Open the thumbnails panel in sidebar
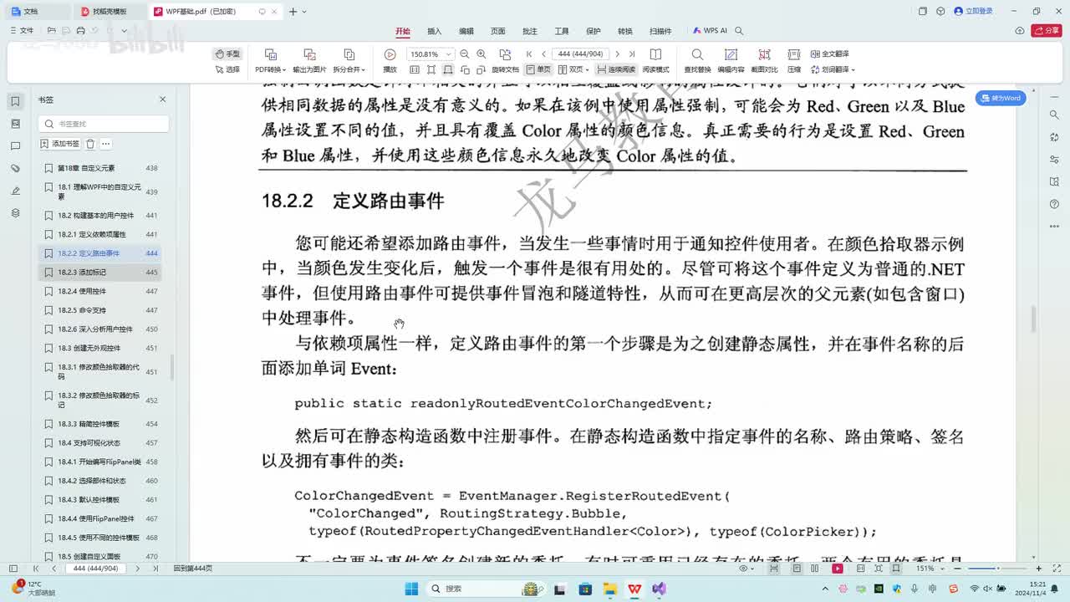This screenshot has width=1070, height=602. [15, 124]
